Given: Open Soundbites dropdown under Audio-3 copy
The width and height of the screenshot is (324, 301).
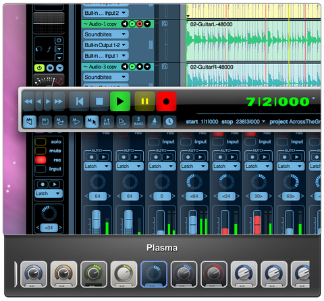Looking at the screenshot, I should pos(106,77).
